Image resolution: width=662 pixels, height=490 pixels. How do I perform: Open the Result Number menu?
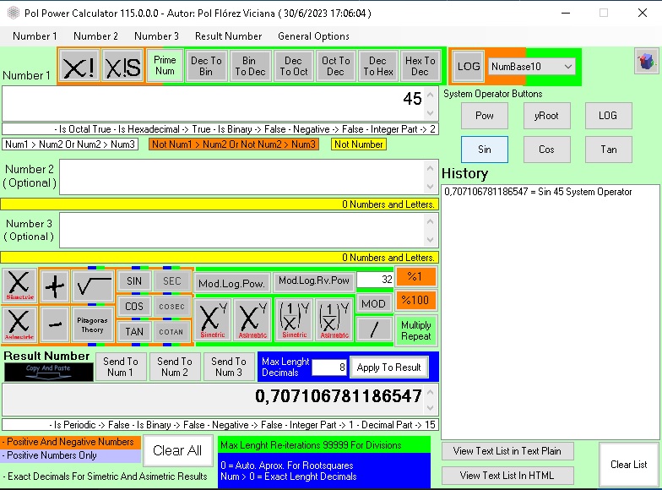point(228,36)
